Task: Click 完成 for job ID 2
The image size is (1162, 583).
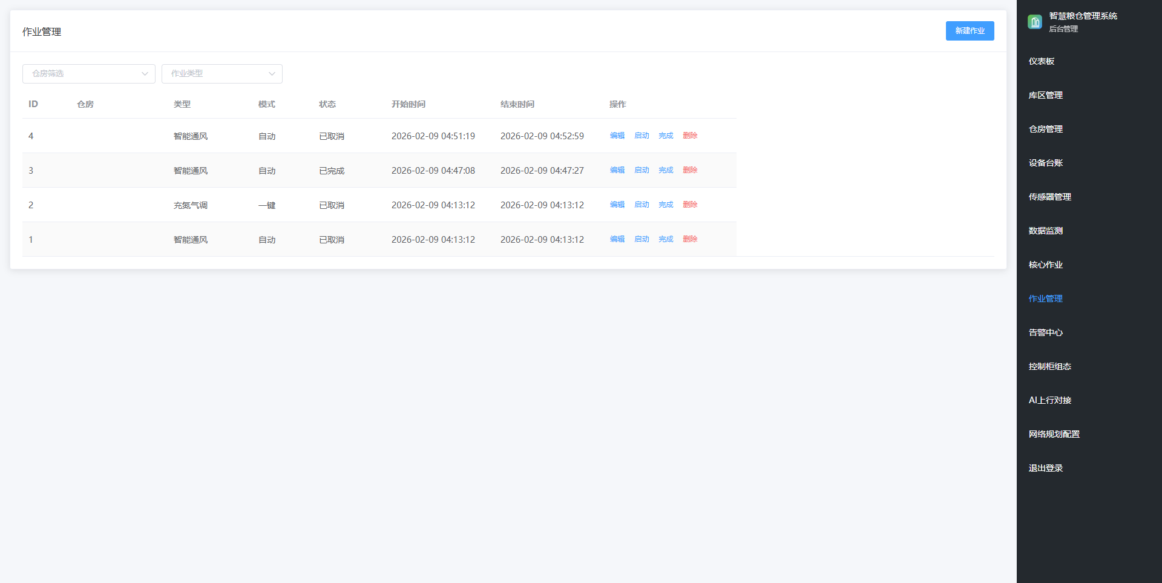Action: point(665,205)
